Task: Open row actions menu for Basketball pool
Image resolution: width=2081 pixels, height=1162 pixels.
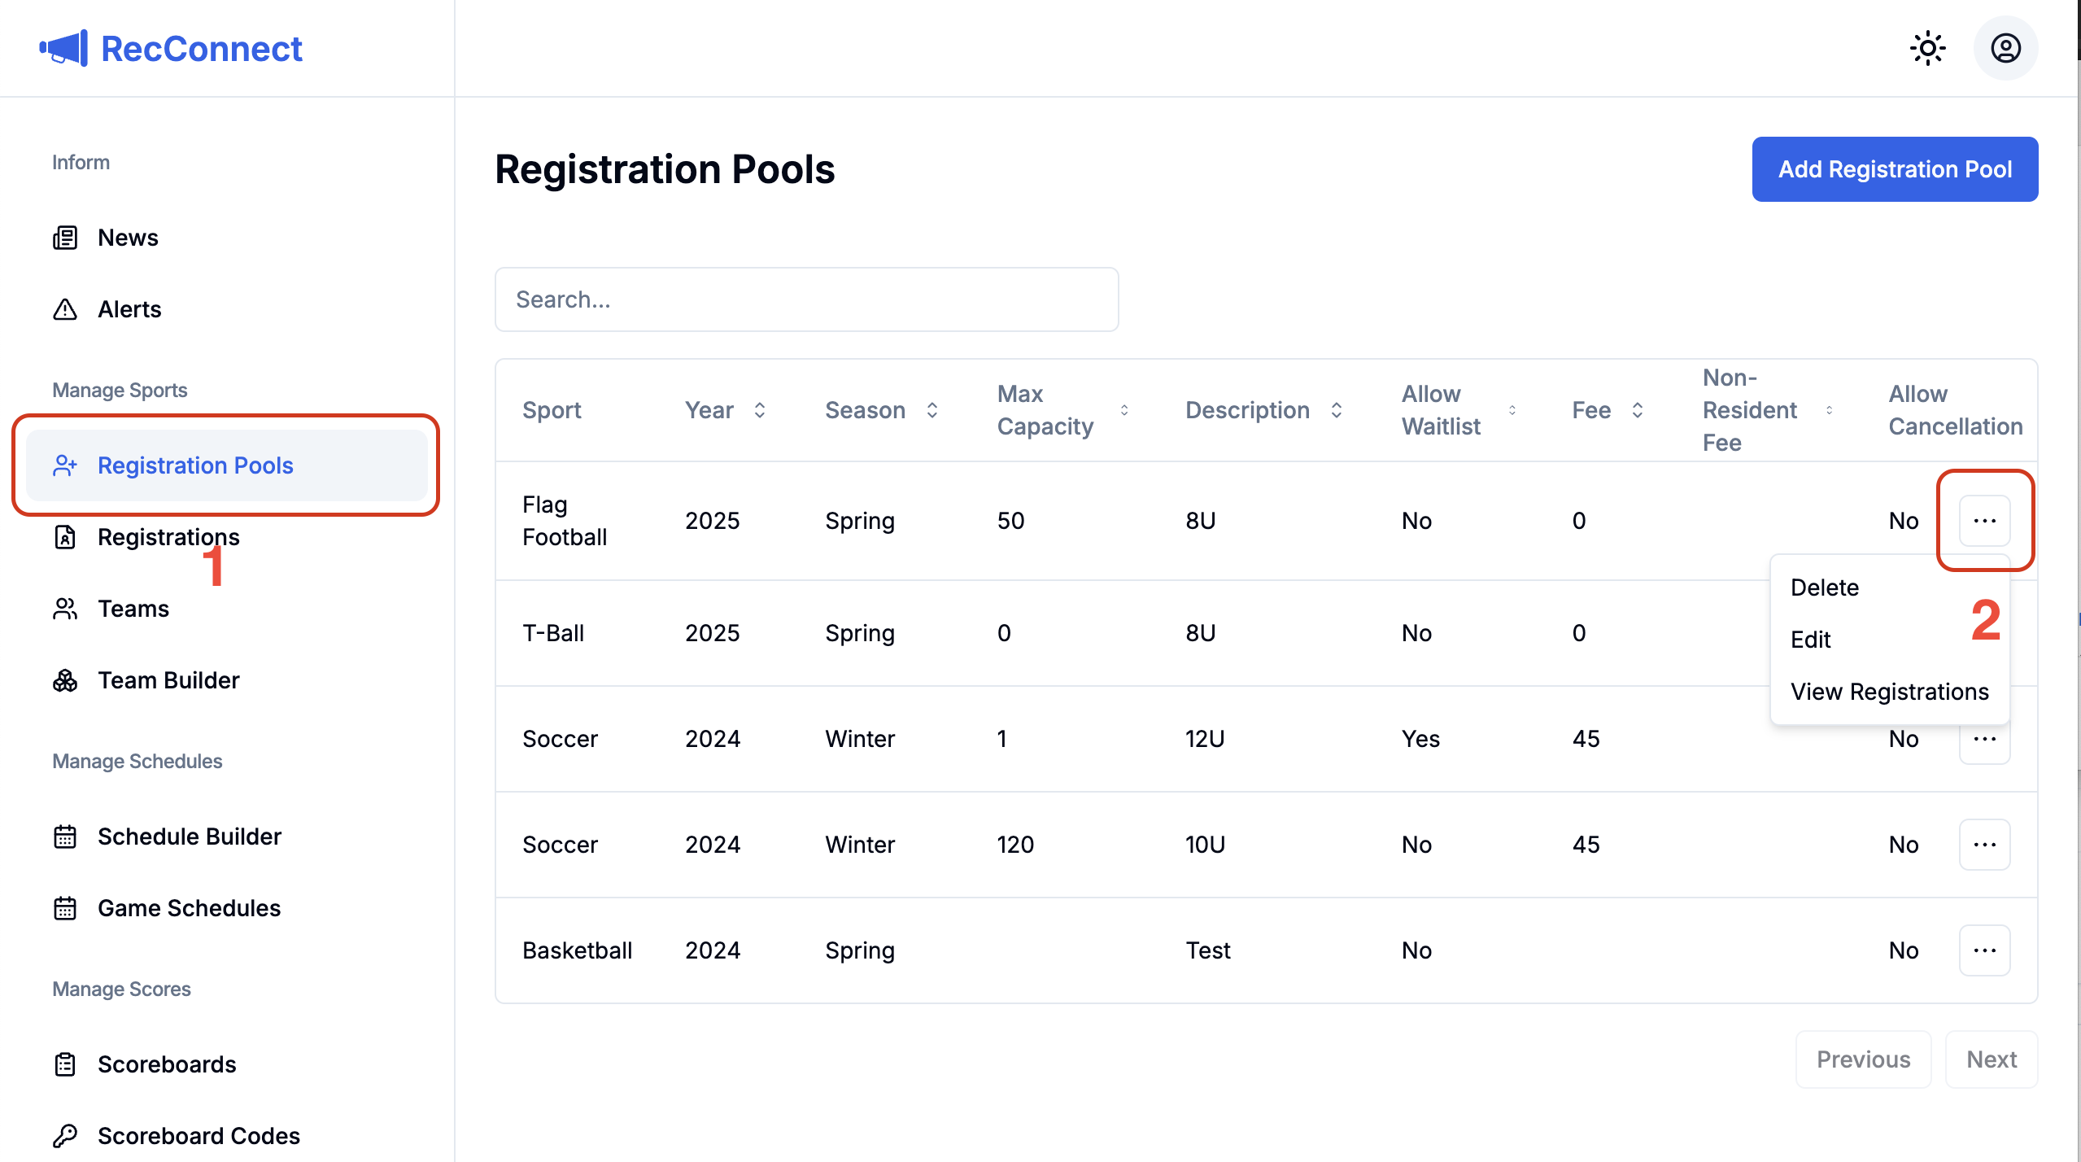Action: point(1984,950)
